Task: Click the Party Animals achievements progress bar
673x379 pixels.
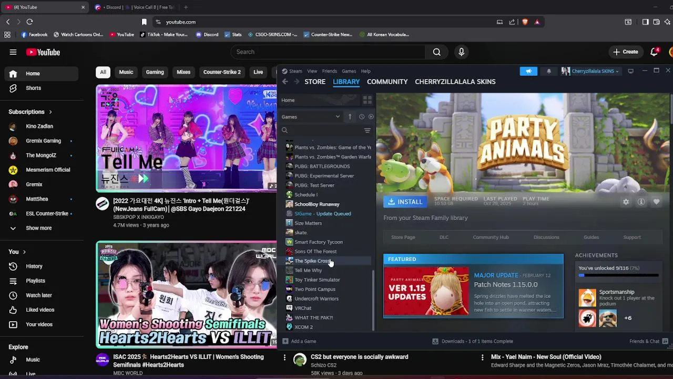Action: (x=618, y=275)
